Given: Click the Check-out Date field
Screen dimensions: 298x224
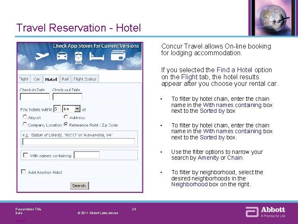Looking at the screenshot, I should [x=67, y=97].
